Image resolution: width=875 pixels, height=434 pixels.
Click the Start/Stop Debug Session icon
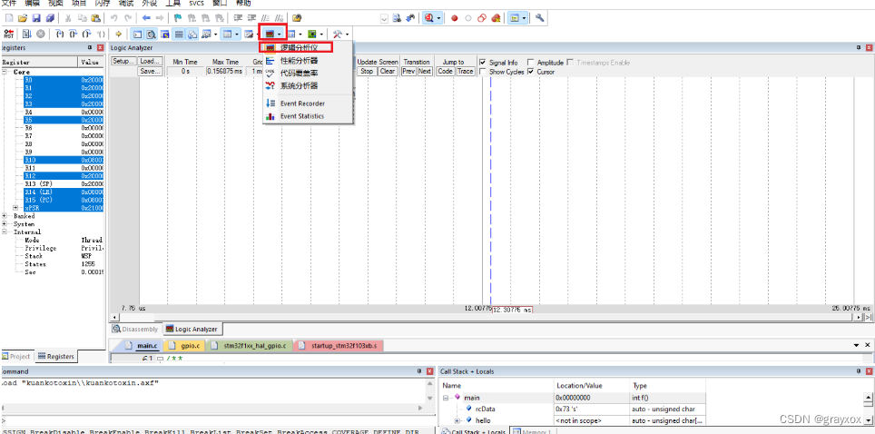(429, 18)
